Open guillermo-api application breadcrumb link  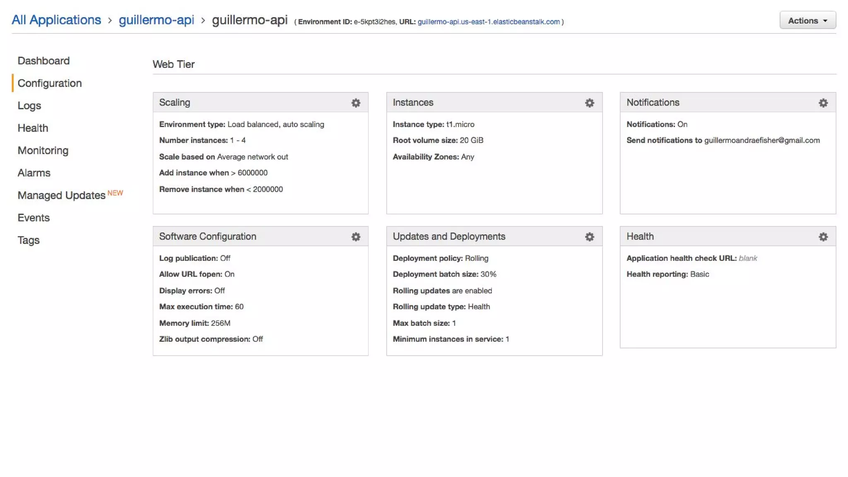coord(156,20)
